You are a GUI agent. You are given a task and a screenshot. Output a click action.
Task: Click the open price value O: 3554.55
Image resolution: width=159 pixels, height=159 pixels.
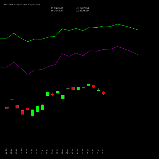[57, 11]
